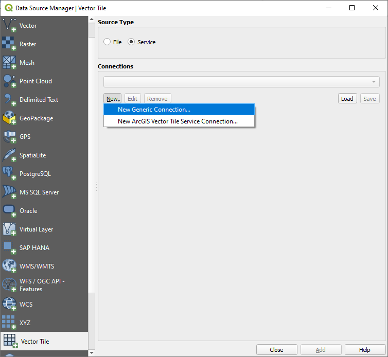Select the Virtual Layer icon

click(9, 229)
